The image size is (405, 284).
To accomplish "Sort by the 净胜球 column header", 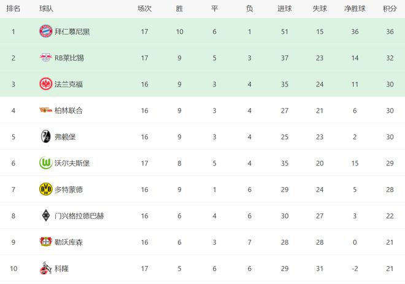I will [x=355, y=9].
